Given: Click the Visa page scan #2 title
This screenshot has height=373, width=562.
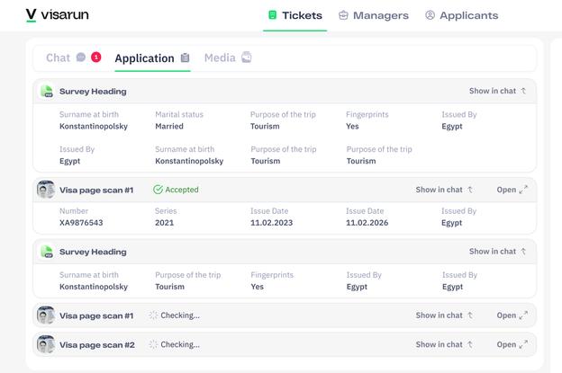Looking at the screenshot, I should tap(97, 345).
